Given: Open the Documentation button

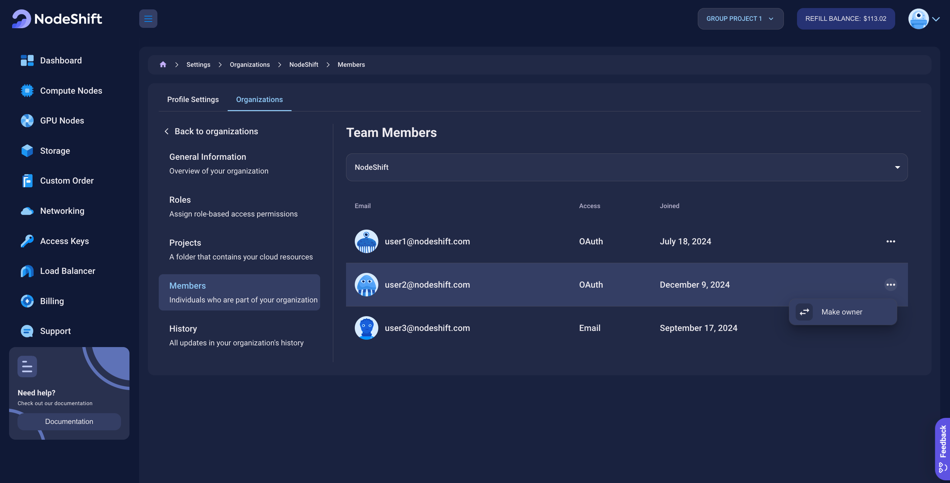Looking at the screenshot, I should click(69, 422).
